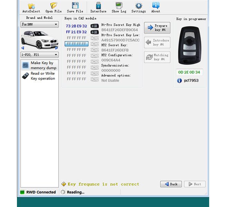The height and width of the screenshot is (207, 242).
Task: Click the Back navigation button
Action: tap(171, 184)
